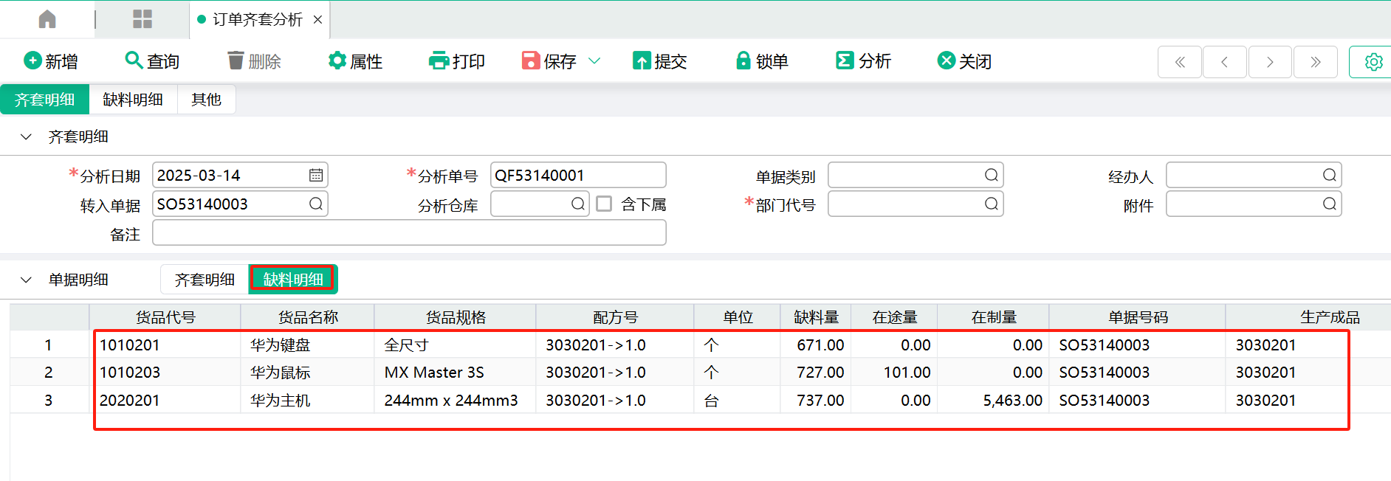1391x481 pixels.
Task: Collapse the 单据明细 section
Action: point(26,280)
